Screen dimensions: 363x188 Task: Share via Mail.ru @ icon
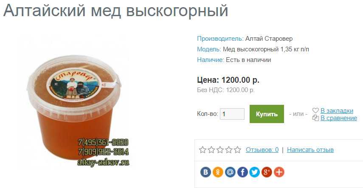[x=230, y=172]
